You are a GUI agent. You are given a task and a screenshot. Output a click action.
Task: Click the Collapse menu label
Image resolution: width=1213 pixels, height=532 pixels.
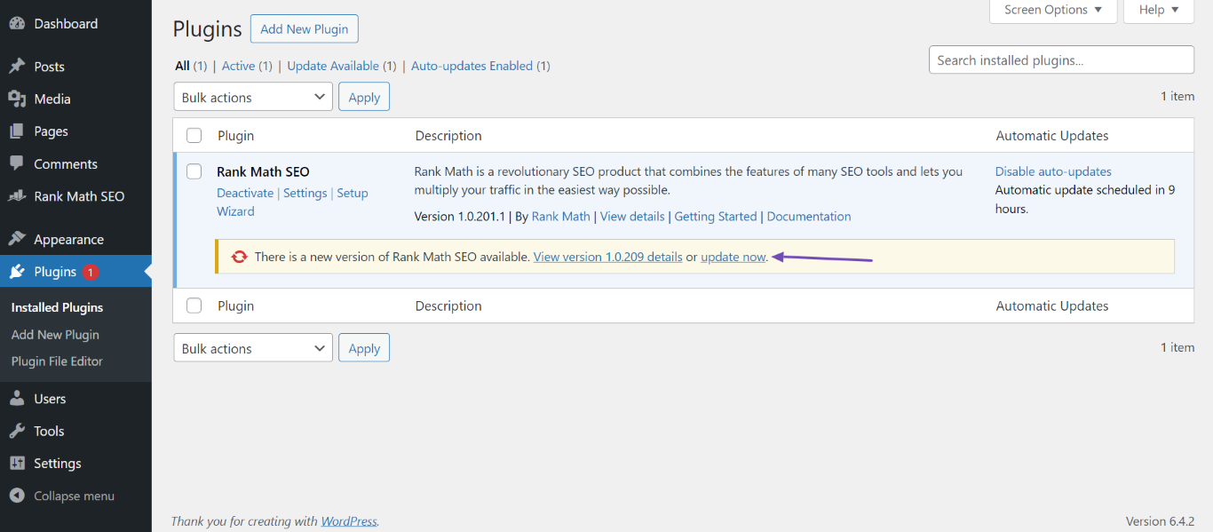tap(75, 496)
